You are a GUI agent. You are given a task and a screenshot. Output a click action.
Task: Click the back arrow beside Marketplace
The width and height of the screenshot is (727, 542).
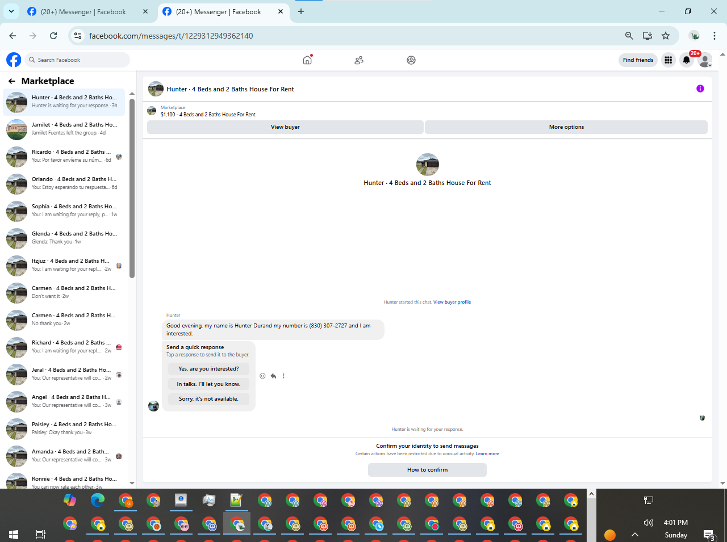point(11,81)
